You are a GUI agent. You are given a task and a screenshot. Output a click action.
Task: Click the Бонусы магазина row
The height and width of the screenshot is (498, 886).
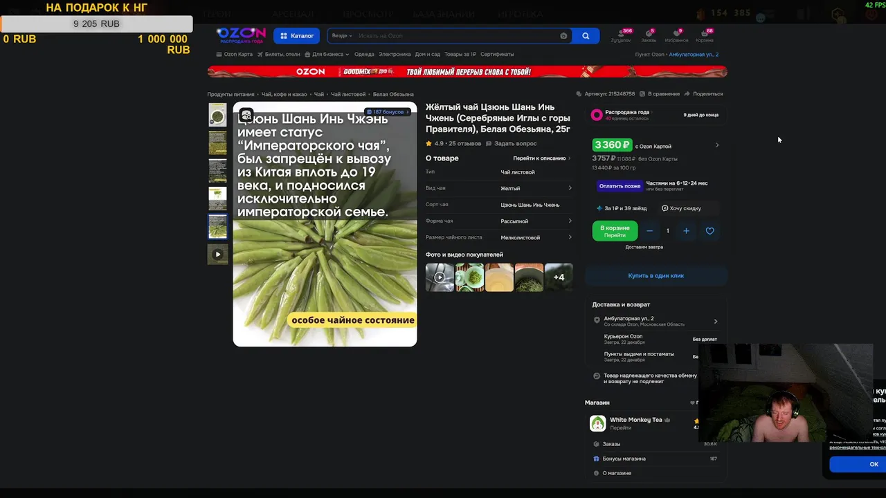[x=656, y=459]
